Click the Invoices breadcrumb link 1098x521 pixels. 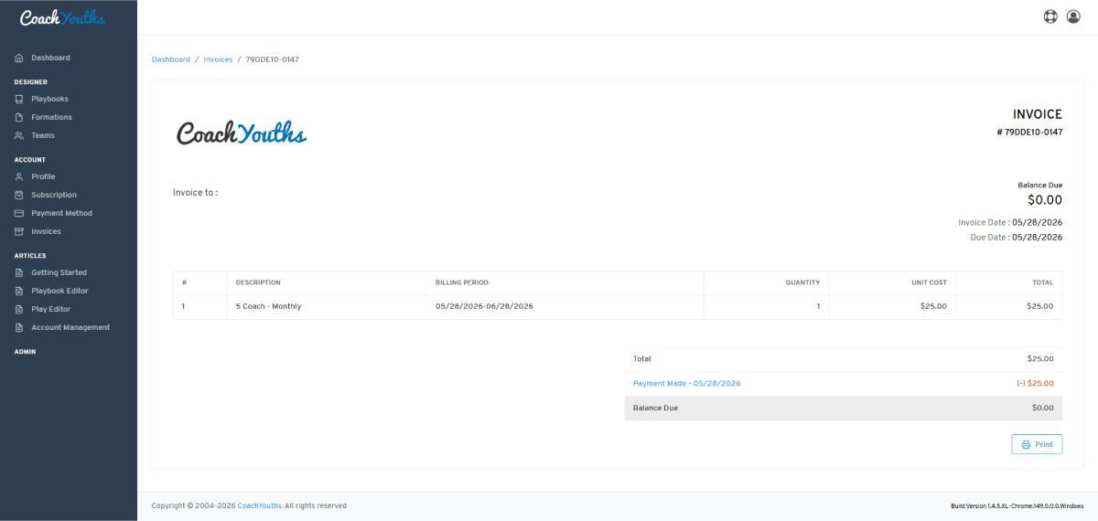(x=218, y=59)
